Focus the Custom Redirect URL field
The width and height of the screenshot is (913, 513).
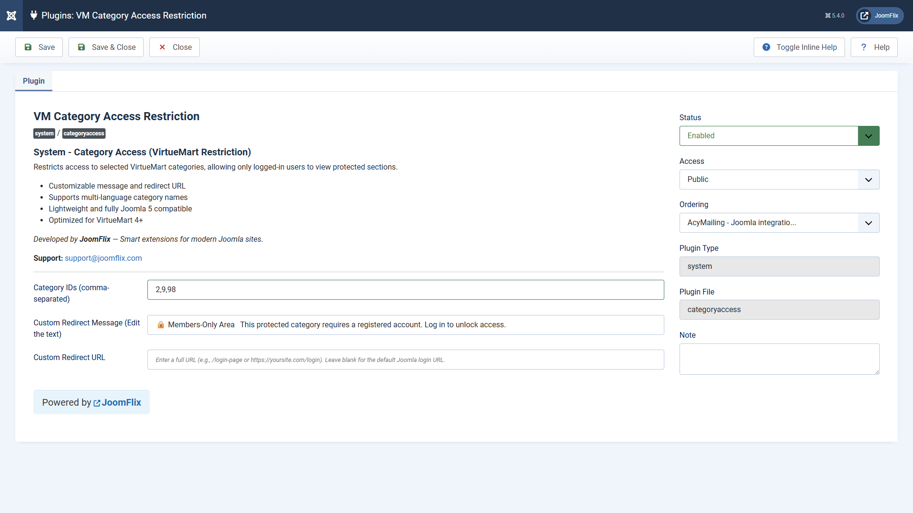[x=405, y=360]
